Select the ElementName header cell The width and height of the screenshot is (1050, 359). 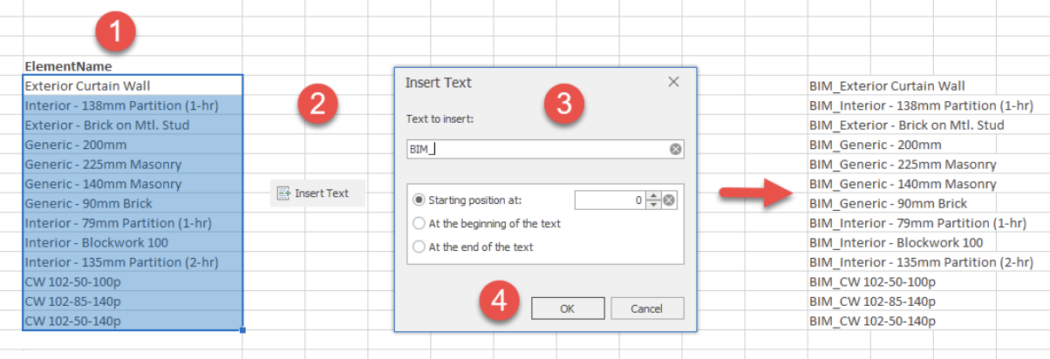(x=133, y=66)
